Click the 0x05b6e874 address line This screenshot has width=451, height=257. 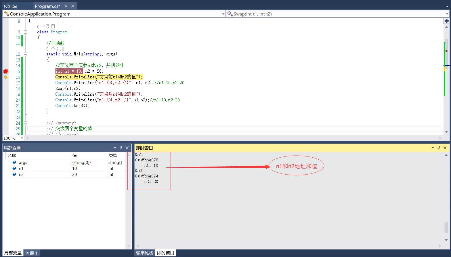point(147,176)
